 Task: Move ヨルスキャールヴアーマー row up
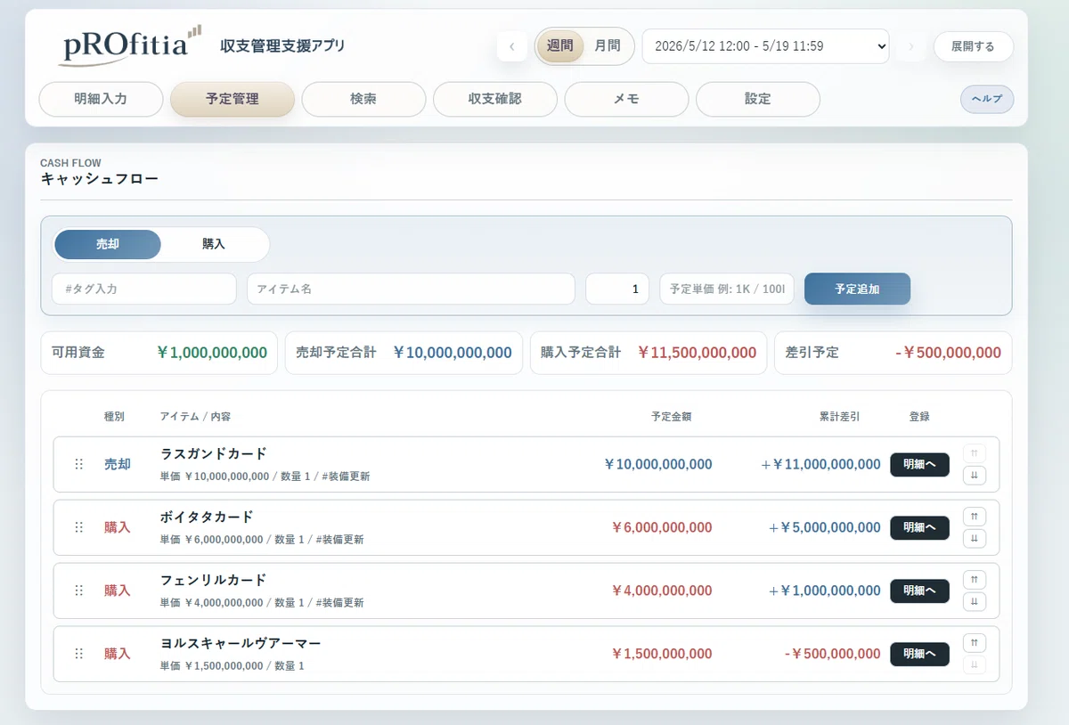975,643
